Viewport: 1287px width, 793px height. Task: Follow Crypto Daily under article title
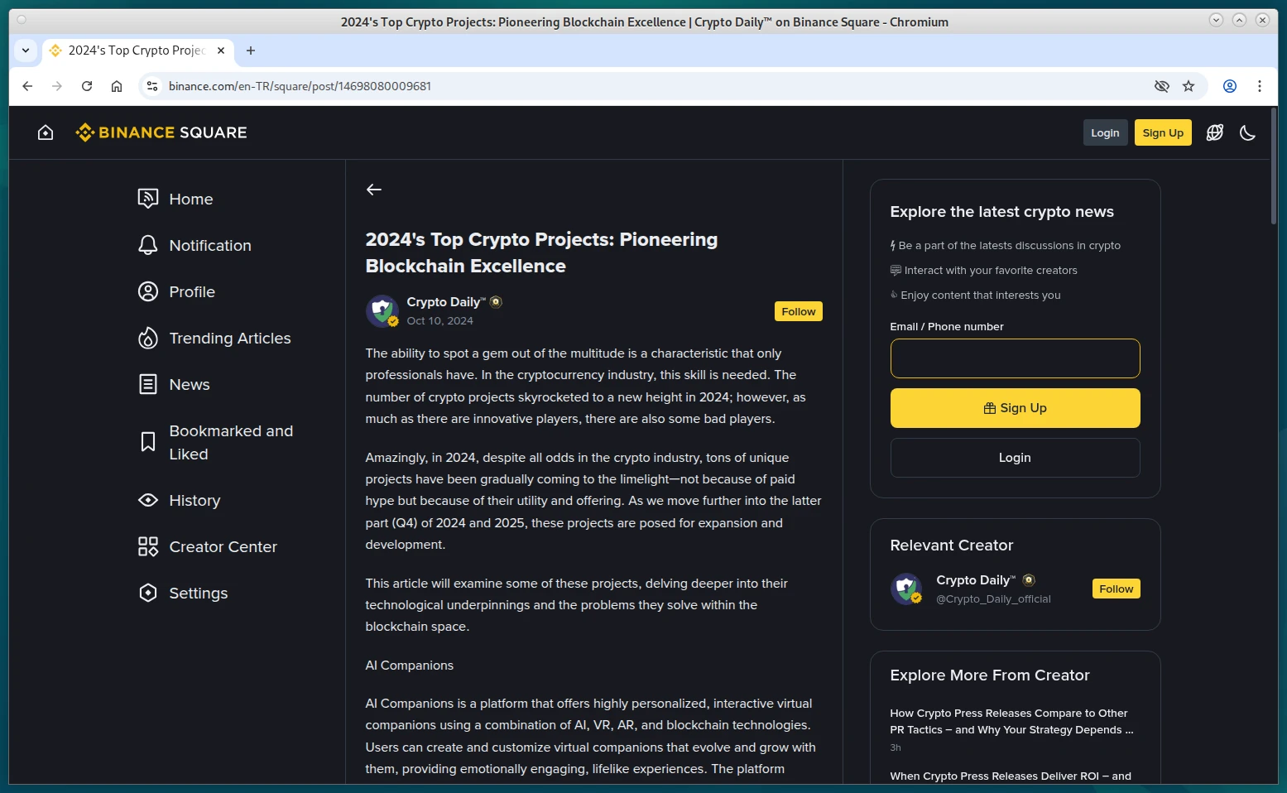coord(798,311)
